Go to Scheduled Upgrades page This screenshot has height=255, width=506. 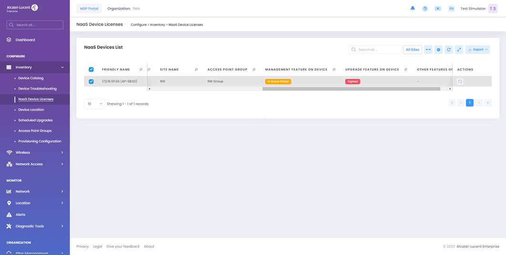click(35, 120)
